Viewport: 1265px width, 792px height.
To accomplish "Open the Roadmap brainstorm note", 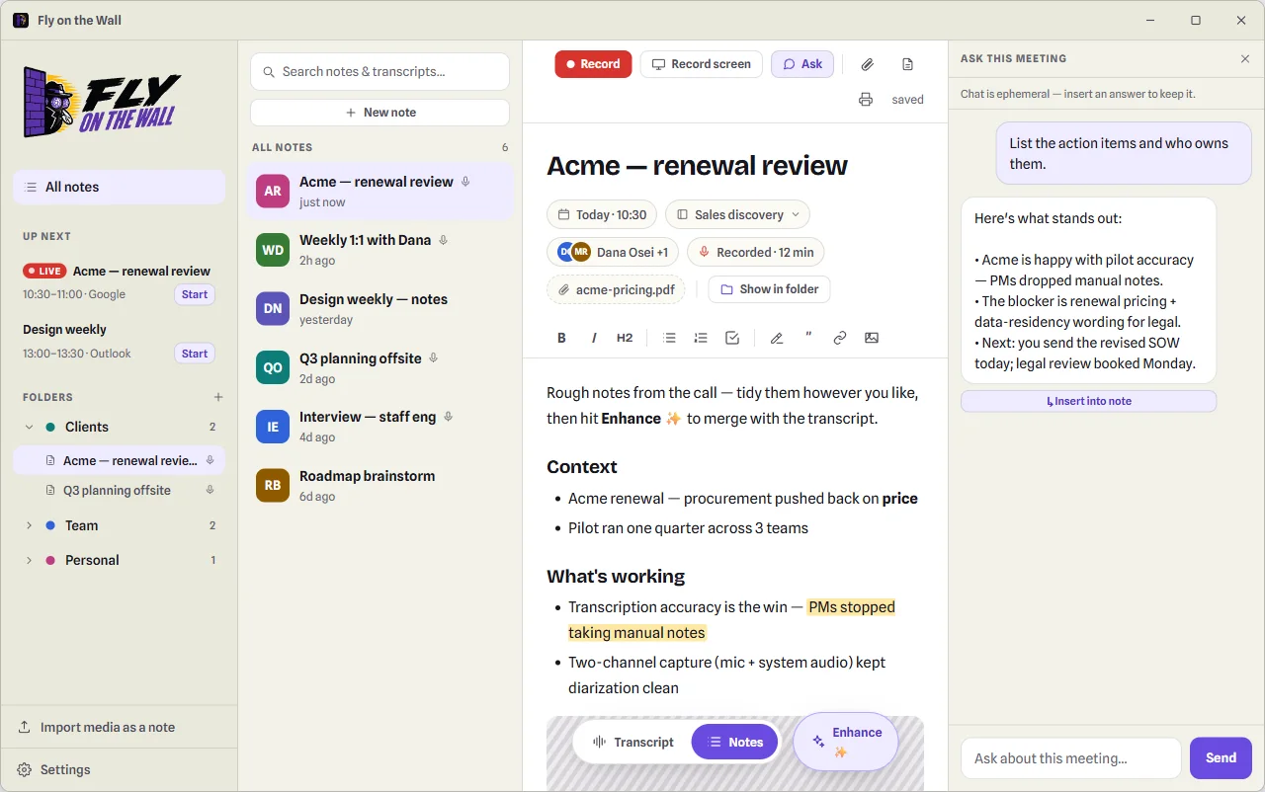I will [380, 486].
